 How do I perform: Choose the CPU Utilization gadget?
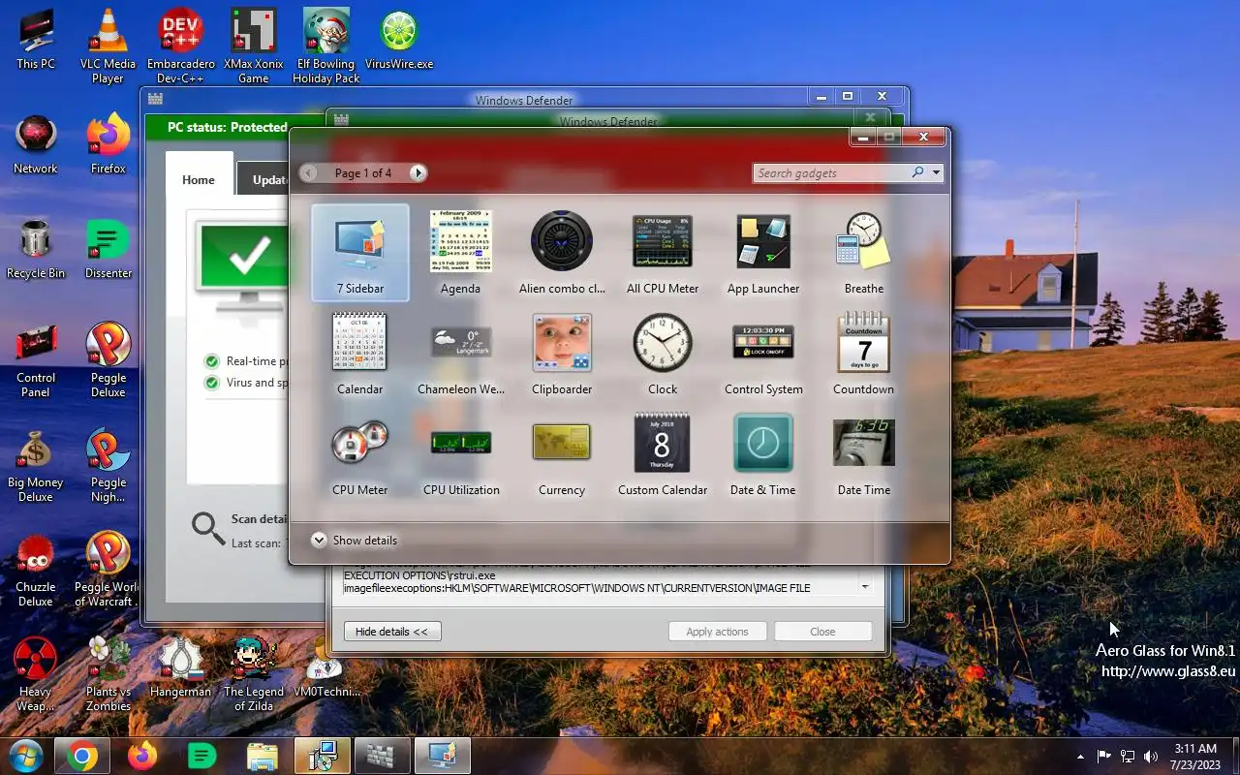click(461, 453)
